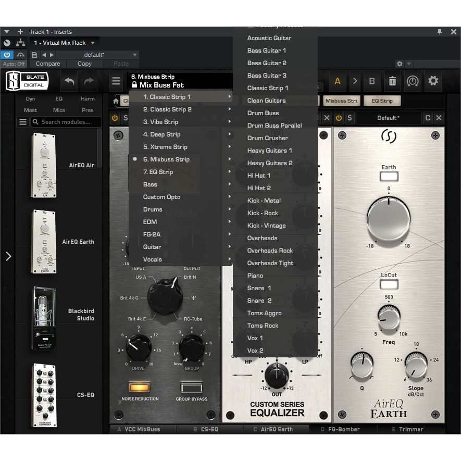This screenshot has height=461, width=461.
Task: Toggle the LoCut button on AirEQ Earth
Action: (x=389, y=284)
